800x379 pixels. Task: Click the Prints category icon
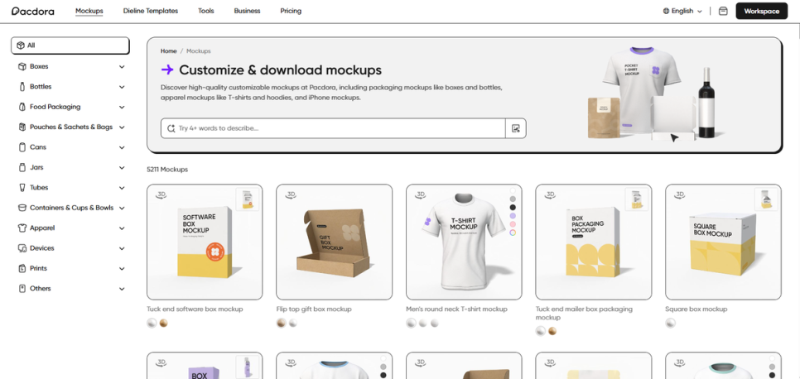point(22,268)
